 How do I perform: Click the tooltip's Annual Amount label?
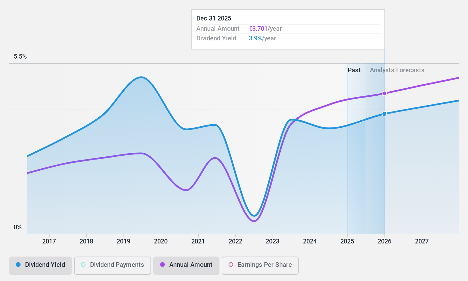point(218,29)
